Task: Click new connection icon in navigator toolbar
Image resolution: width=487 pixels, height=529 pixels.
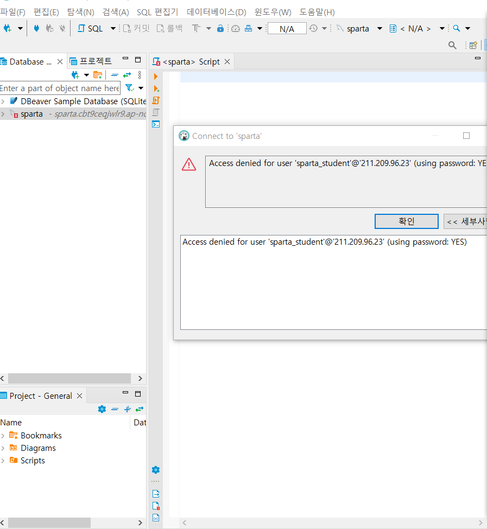Action: (x=75, y=75)
